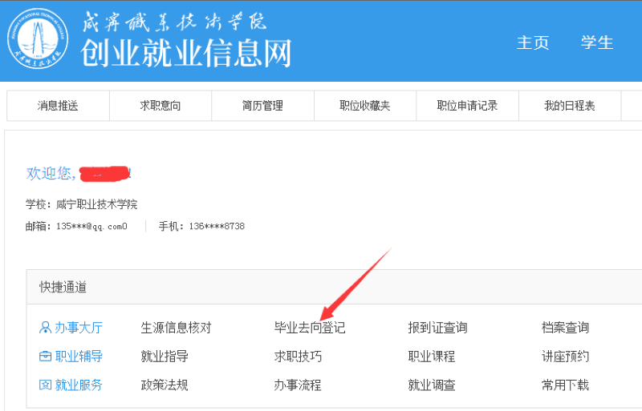Open the 报到证查询 link
The width and height of the screenshot is (642, 411).
(x=437, y=328)
